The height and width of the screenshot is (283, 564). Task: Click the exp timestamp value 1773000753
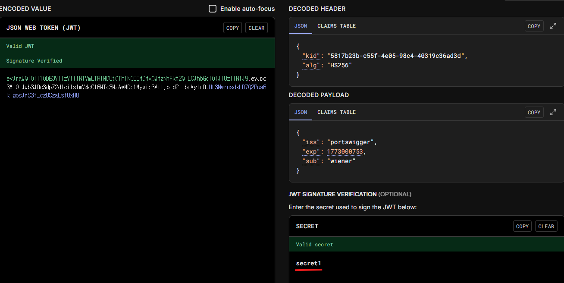coord(345,152)
